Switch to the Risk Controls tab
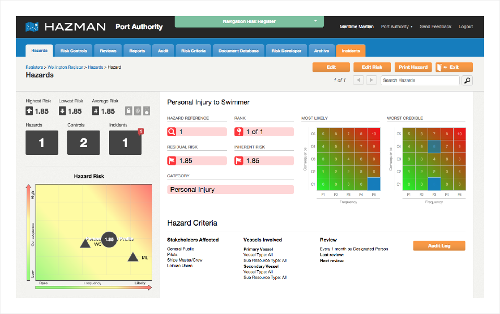The height and width of the screenshot is (314, 500). (x=73, y=50)
